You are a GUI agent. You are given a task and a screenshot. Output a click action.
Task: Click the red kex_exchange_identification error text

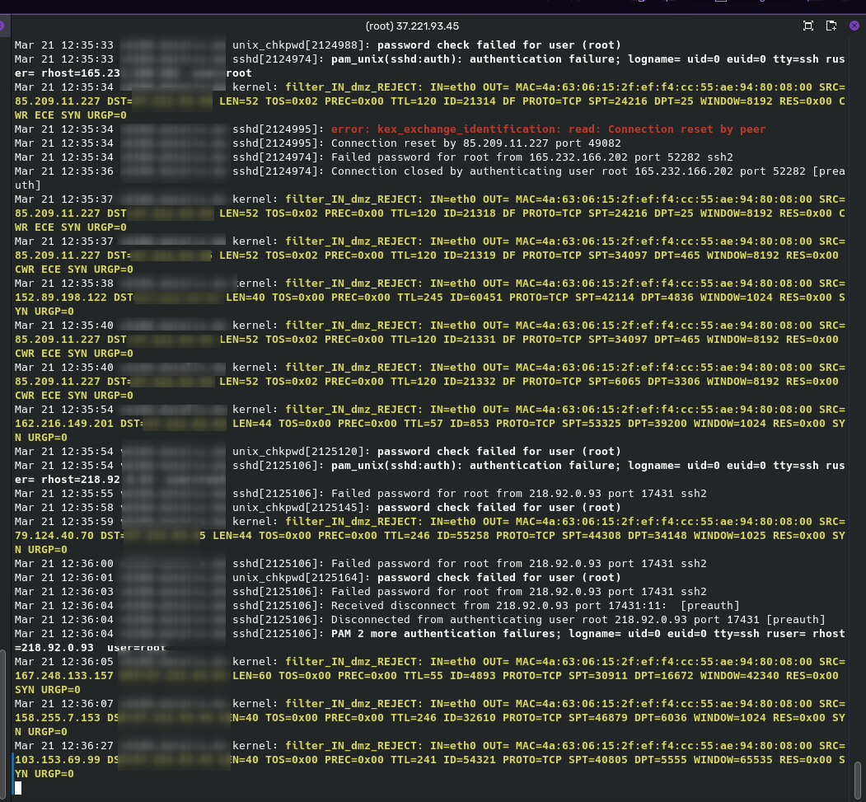(x=548, y=129)
